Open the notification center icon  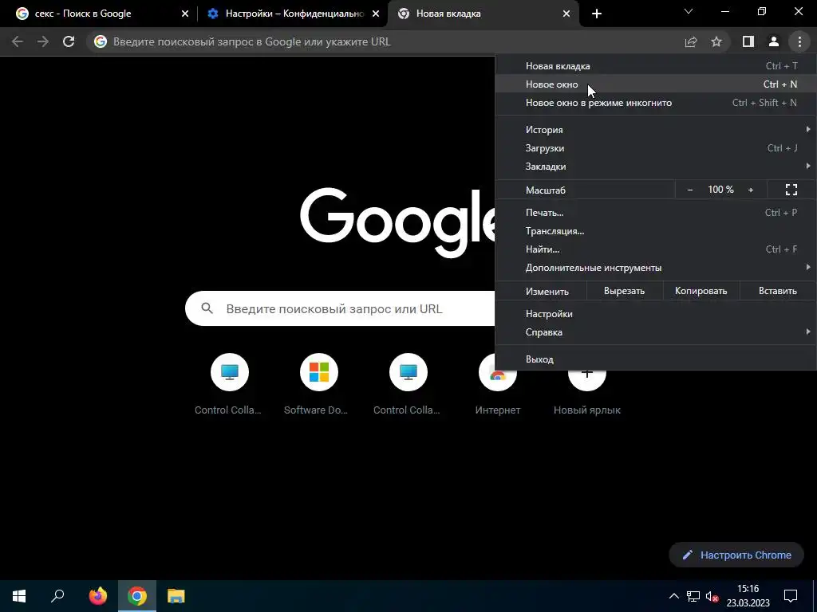point(791,596)
